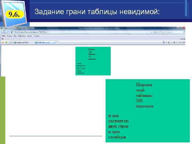Expand the feeds dropdown arrow
192x144 pixels.
pyautogui.click(x=171, y=42)
